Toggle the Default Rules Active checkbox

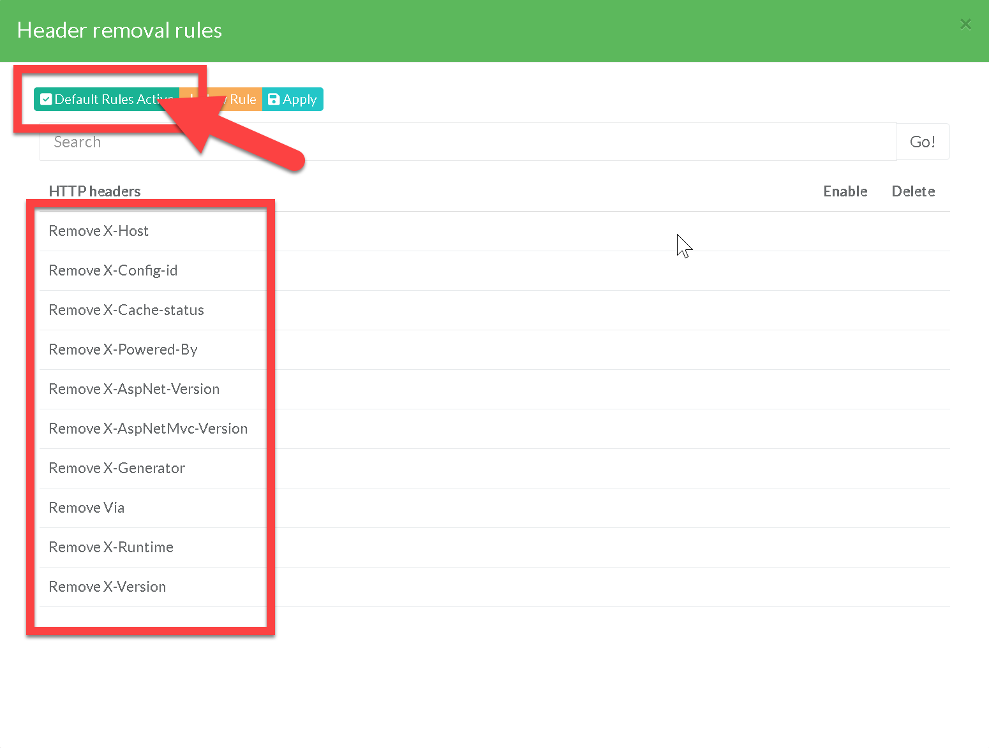46,99
